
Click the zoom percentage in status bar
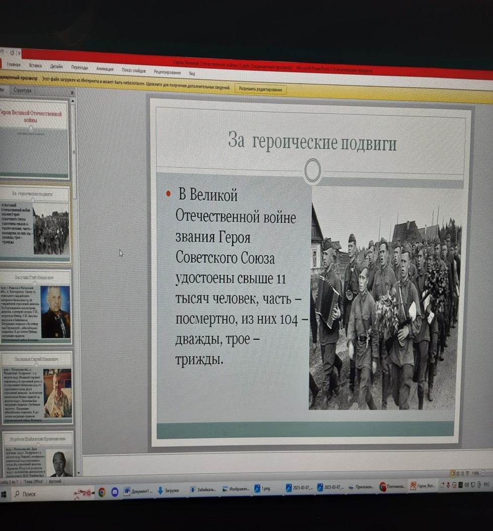(475, 473)
